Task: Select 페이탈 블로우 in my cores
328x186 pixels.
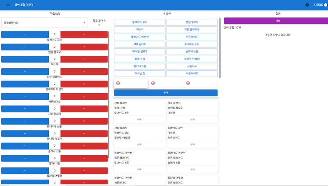Action: pos(140,52)
